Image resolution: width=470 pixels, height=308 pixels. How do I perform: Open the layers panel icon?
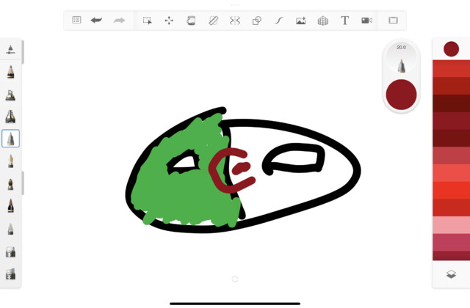(451, 274)
